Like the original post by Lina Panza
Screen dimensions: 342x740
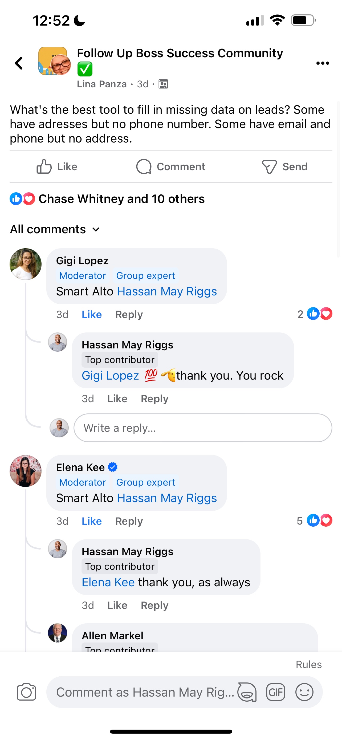[57, 166]
